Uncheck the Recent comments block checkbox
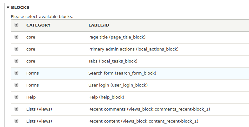Viewport: 249px width, 127px height. (16, 109)
